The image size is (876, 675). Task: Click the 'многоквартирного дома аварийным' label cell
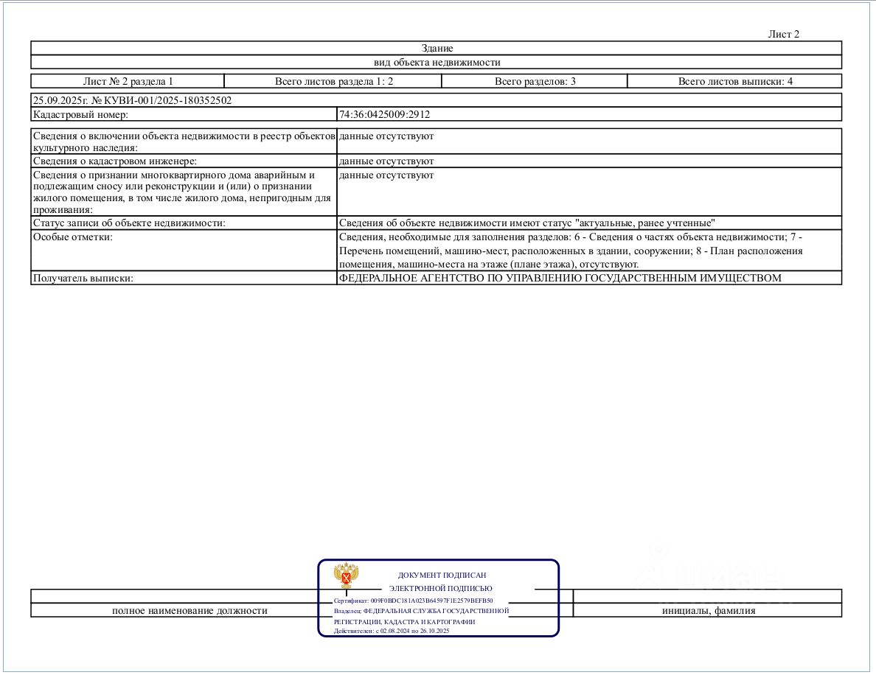[184, 192]
